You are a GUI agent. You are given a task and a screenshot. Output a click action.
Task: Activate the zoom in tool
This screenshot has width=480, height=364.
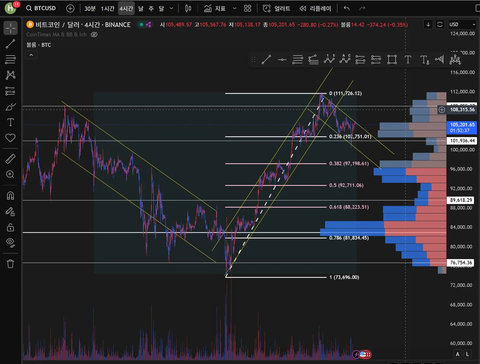click(x=10, y=174)
